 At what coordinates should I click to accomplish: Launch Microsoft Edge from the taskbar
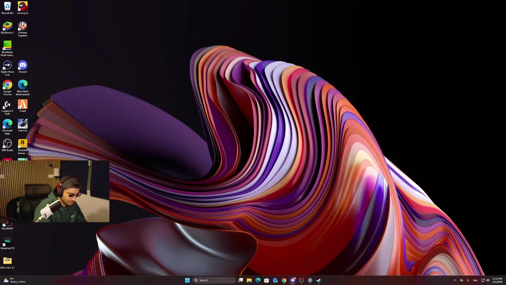[x=258, y=280]
